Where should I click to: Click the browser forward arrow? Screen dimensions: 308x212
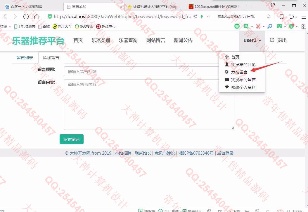coord(15,16)
